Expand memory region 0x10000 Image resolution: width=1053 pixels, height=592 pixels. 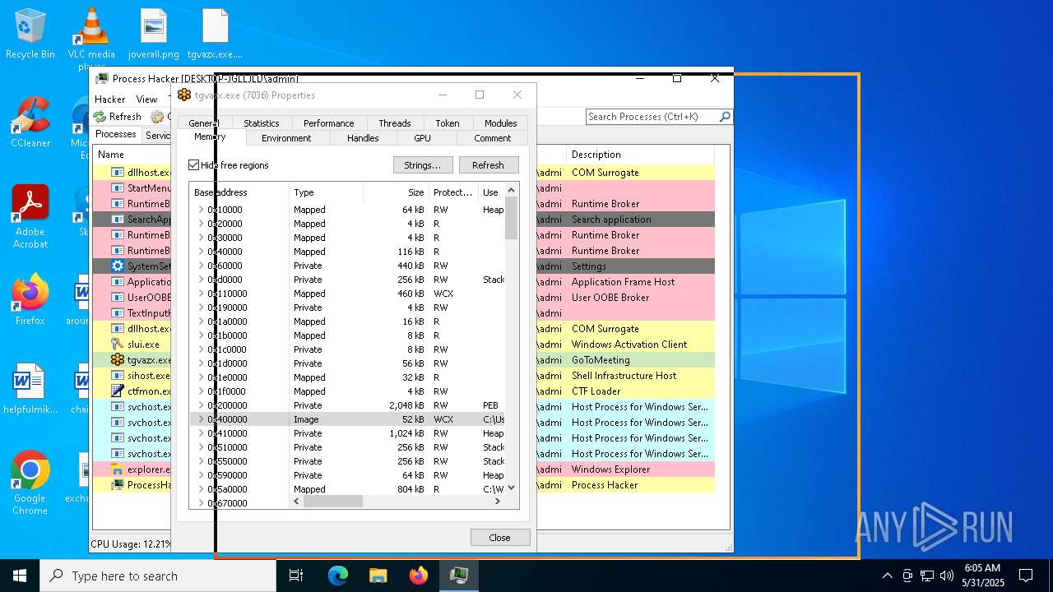(x=201, y=210)
